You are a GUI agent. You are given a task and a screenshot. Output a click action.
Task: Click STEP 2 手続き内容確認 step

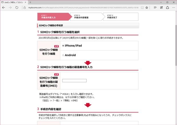pyautogui.click(x=87, y=17)
